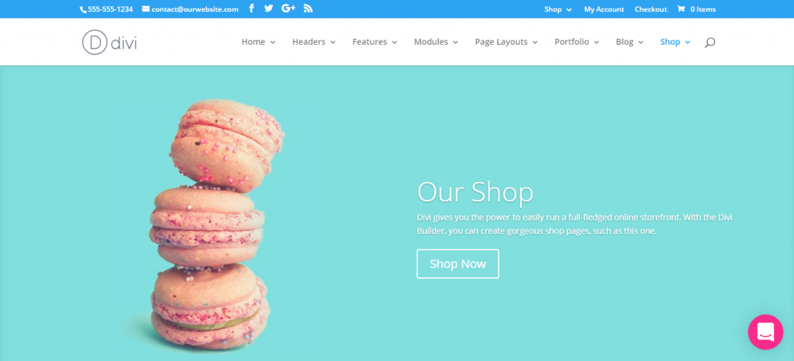The height and width of the screenshot is (361, 794).
Task: Expand the Headers menu dropdown
Action: click(314, 42)
